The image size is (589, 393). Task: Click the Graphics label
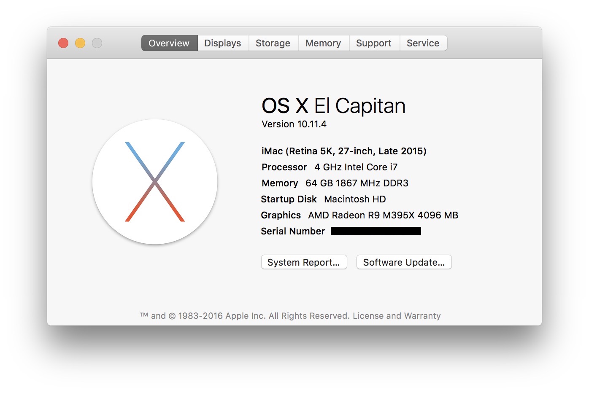281,215
